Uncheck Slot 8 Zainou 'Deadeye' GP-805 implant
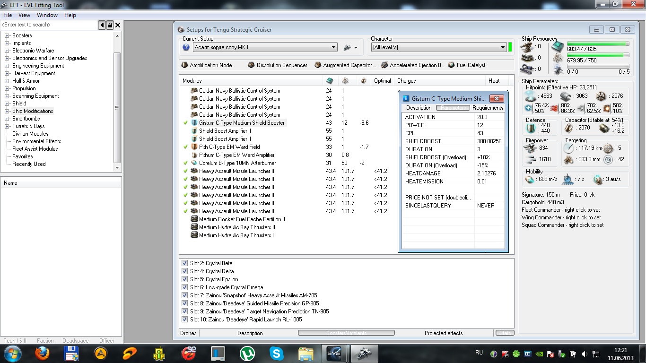646x363 pixels. click(185, 303)
